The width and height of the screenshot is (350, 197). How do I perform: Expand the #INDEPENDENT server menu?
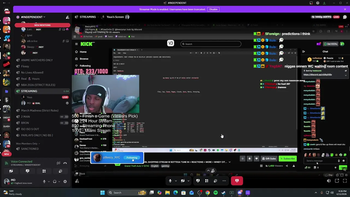tap(33, 17)
